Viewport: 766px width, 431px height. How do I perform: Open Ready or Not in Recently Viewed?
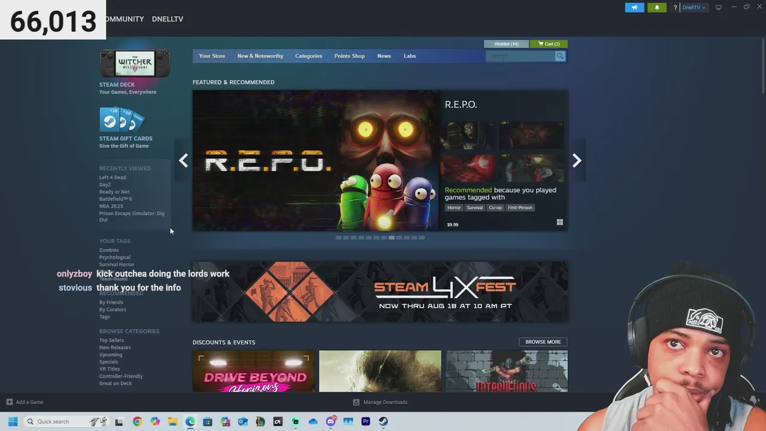(x=114, y=192)
